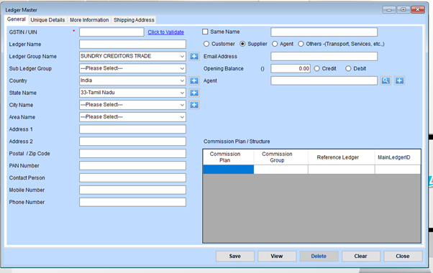The image size is (433, 273).
Task: Choose Credit for opening balance
Action: 316,68
